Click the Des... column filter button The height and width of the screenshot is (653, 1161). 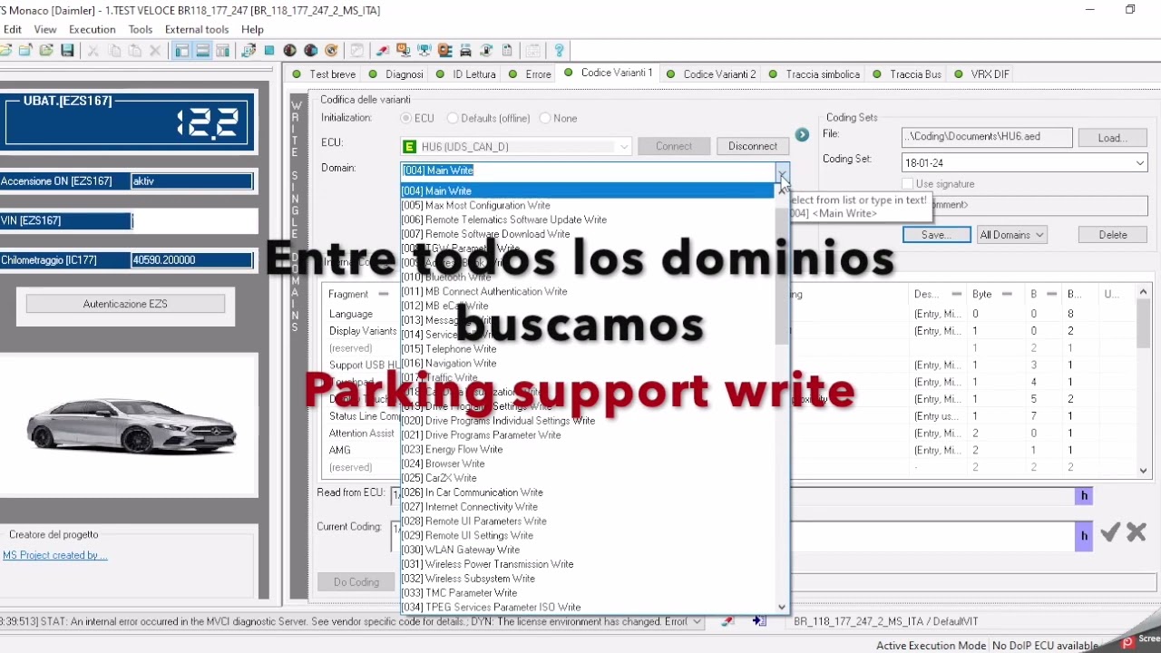pyautogui.click(x=956, y=294)
